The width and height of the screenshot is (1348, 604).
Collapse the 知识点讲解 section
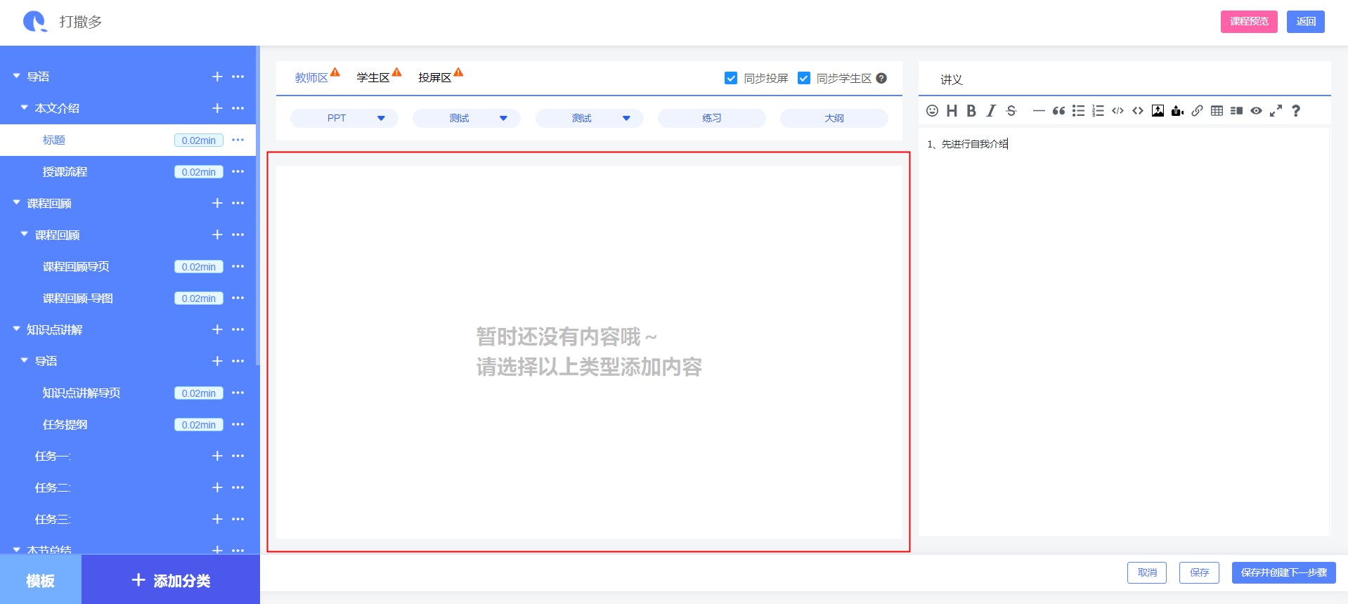[x=16, y=329]
